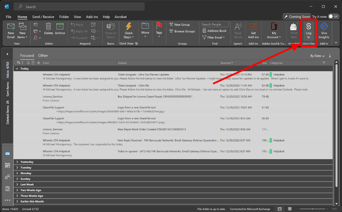Image resolution: width=342 pixels, height=212 pixels.
Task: Click the Reply button
Action: 77,25
